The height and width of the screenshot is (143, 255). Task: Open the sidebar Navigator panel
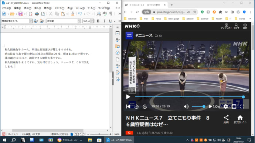tap(118, 53)
